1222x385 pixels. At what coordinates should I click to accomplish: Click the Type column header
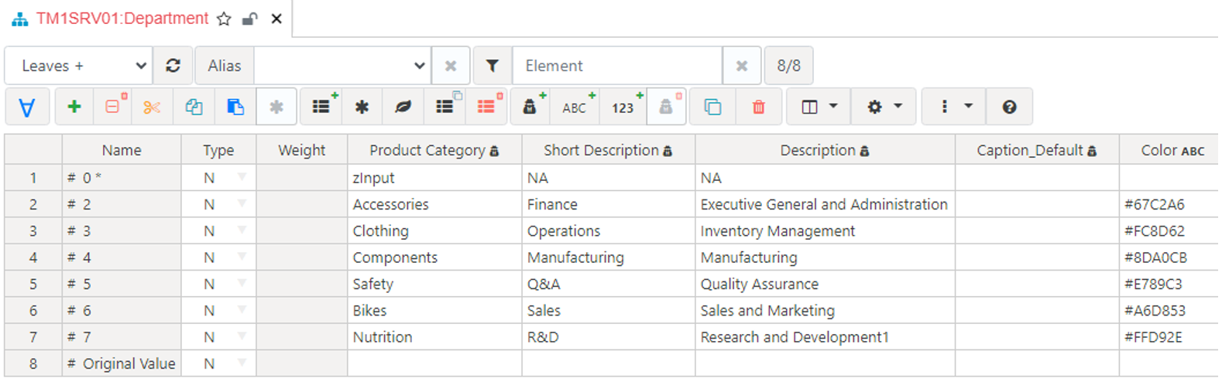click(x=218, y=150)
